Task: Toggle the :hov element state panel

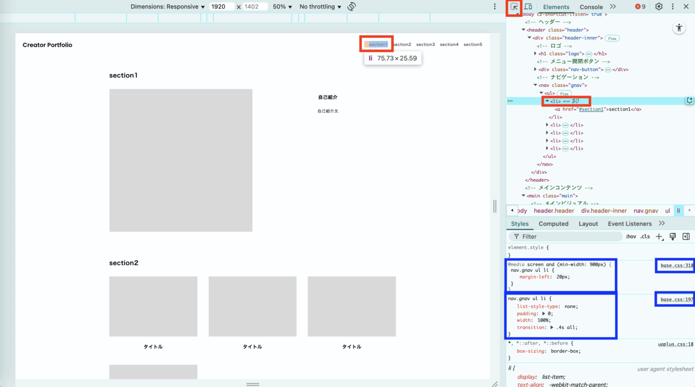Action: pyautogui.click(x=631, y=236)
